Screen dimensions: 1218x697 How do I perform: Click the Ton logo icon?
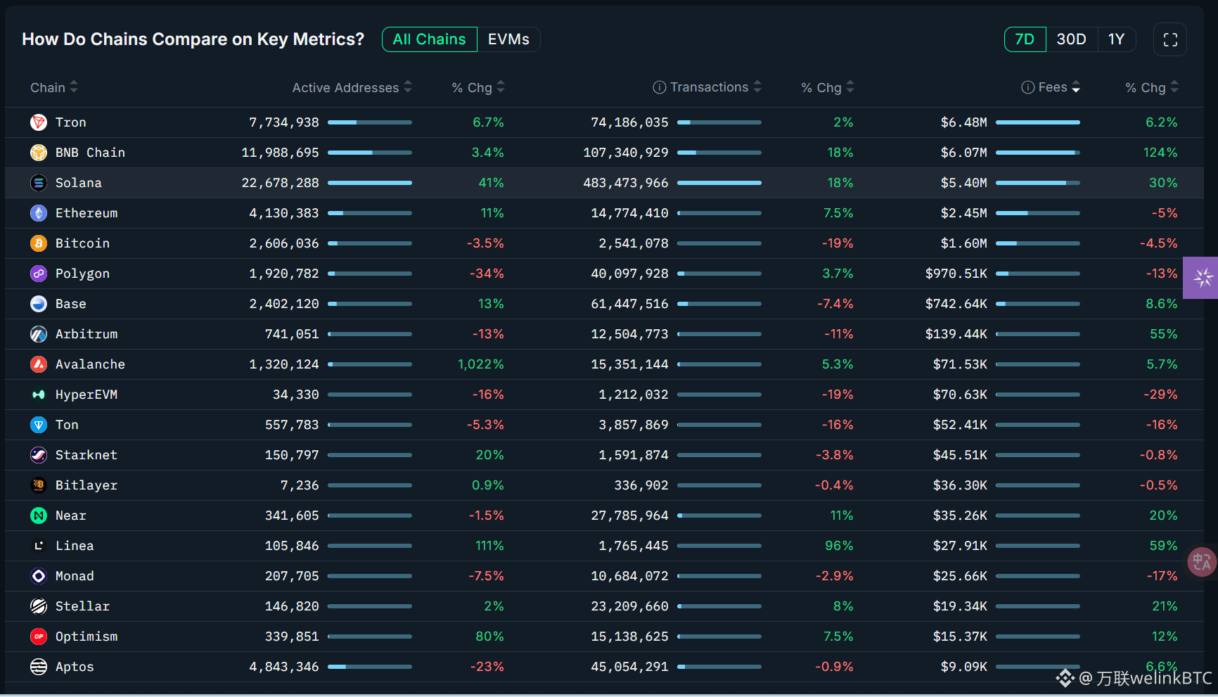[x=39, y=425]
